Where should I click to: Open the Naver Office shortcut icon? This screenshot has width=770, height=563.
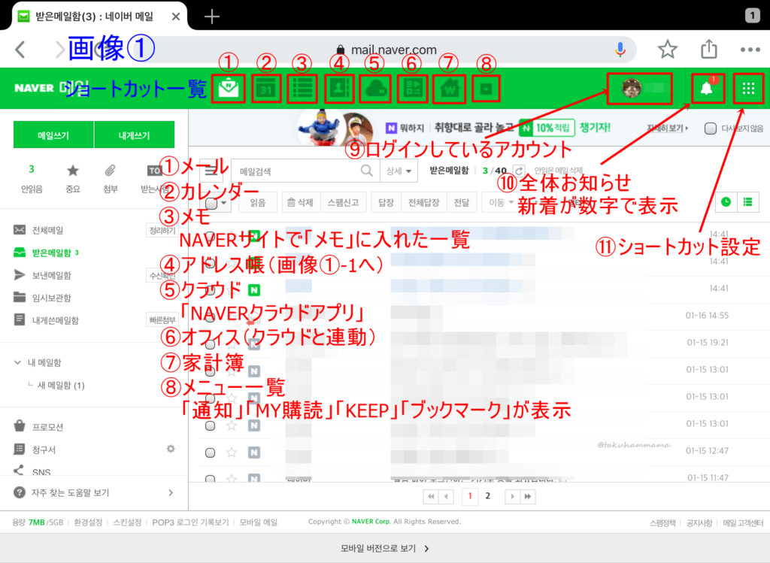pos(412,89)
